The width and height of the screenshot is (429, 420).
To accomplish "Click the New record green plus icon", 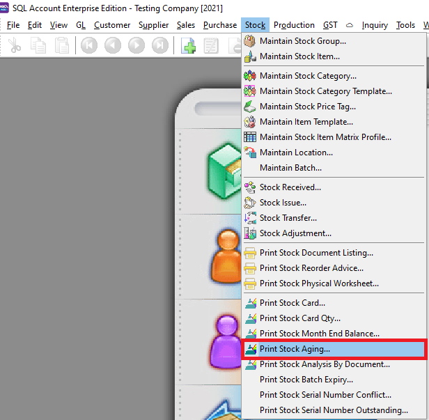I will pyautogui.click(x=188, y=46).
